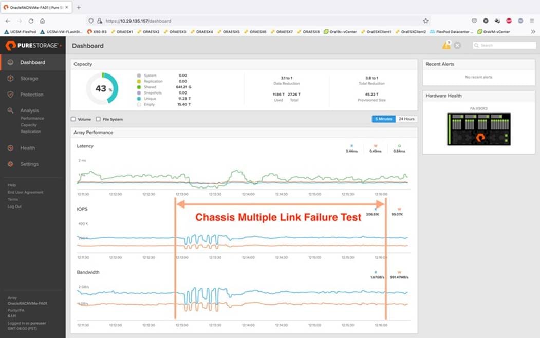Open the OraVM-vCenter bookmark

[493, 32]
